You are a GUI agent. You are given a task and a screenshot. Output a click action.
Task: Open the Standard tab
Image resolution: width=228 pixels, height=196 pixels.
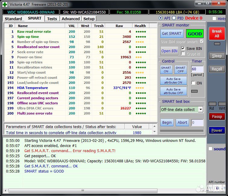(13, 19)
